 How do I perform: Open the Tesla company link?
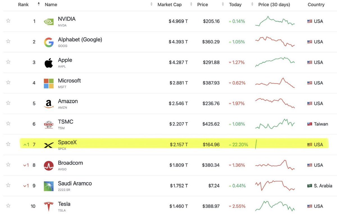pos(64,204)
